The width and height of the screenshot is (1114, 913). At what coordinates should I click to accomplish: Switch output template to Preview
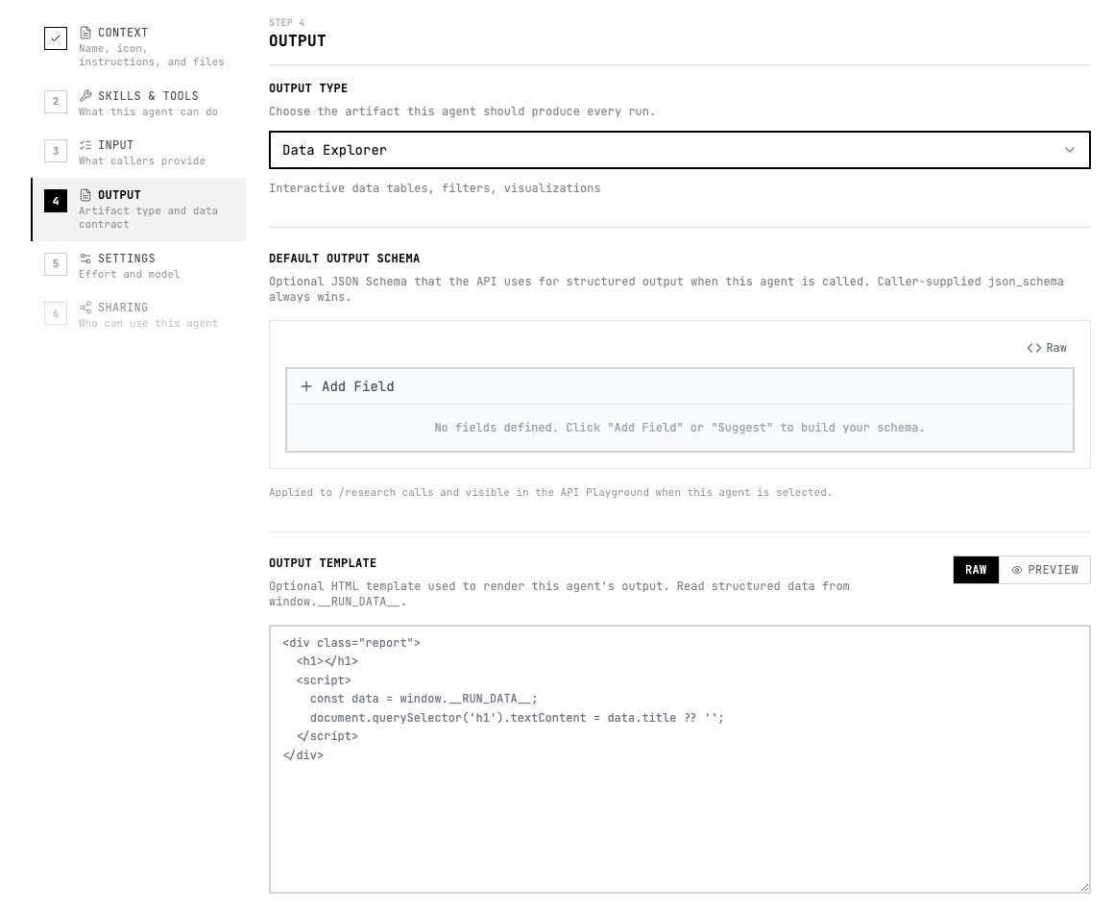1045,570
